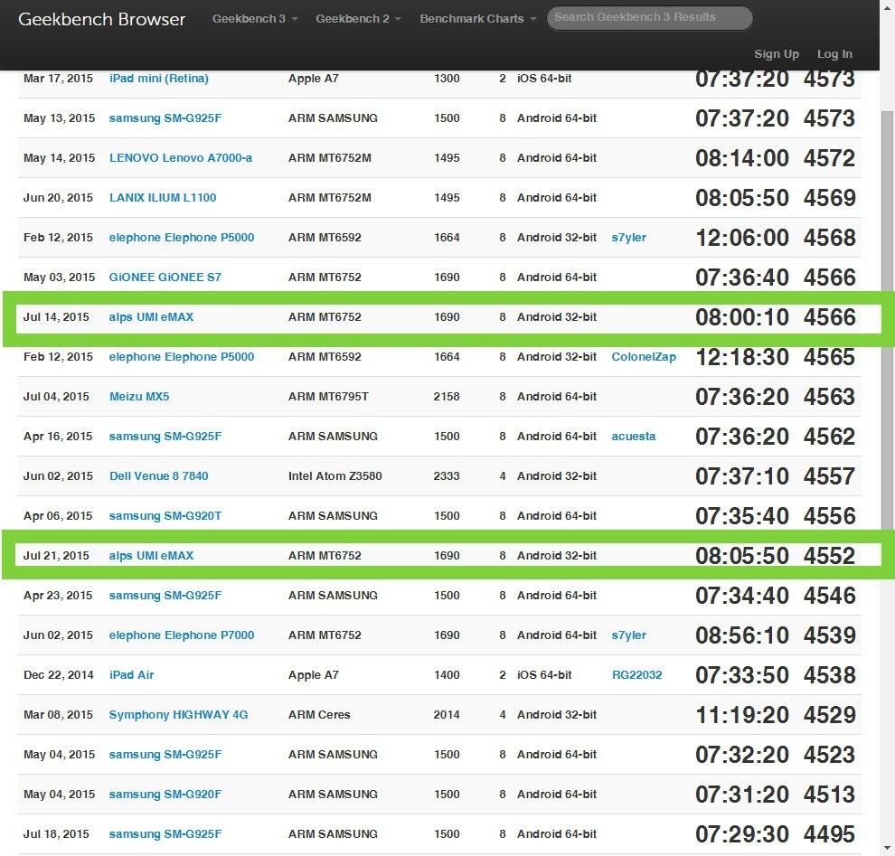Click the 08:56:10 time value

742,635
